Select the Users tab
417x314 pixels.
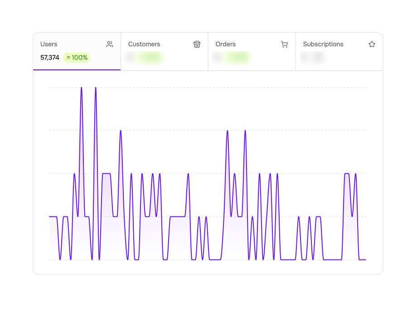[77, 51]
